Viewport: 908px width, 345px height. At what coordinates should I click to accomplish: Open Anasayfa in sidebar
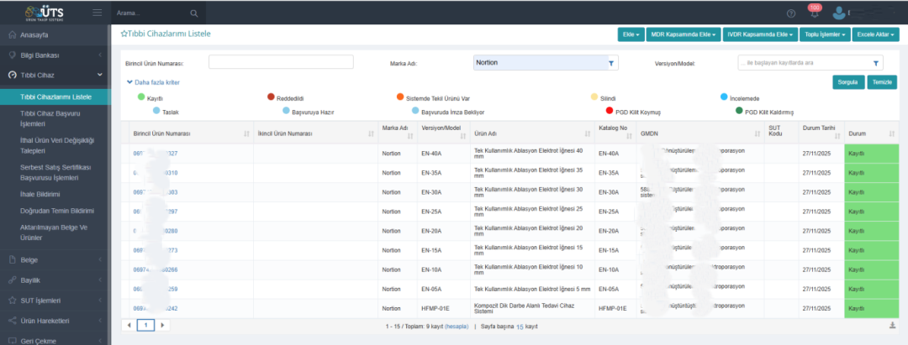[x=55, y=35]
